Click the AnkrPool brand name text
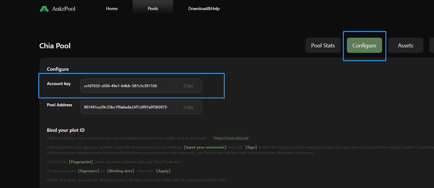The image size is (434, 188). point(63,9)
